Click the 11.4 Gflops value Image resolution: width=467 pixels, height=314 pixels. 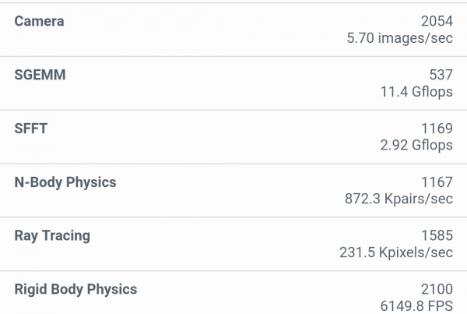click(x=416, y=91)
